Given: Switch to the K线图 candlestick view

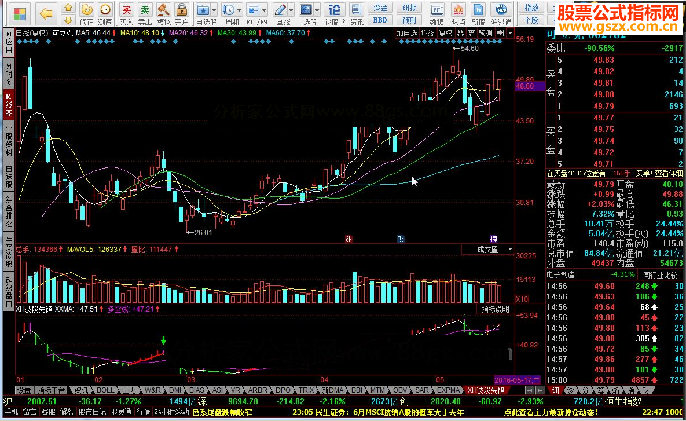Looking at the screenshot, I should [9, 105].
